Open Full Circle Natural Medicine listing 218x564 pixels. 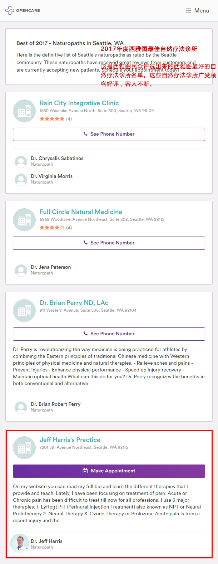pyautogui.click(x=81, y=212)
